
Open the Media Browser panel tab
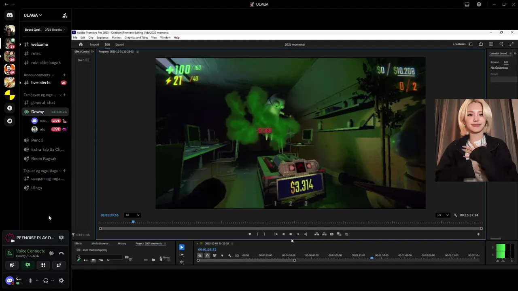coord(100,243)
